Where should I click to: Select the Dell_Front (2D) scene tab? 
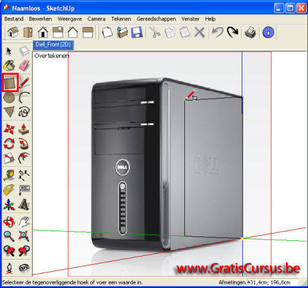point(53,44)
